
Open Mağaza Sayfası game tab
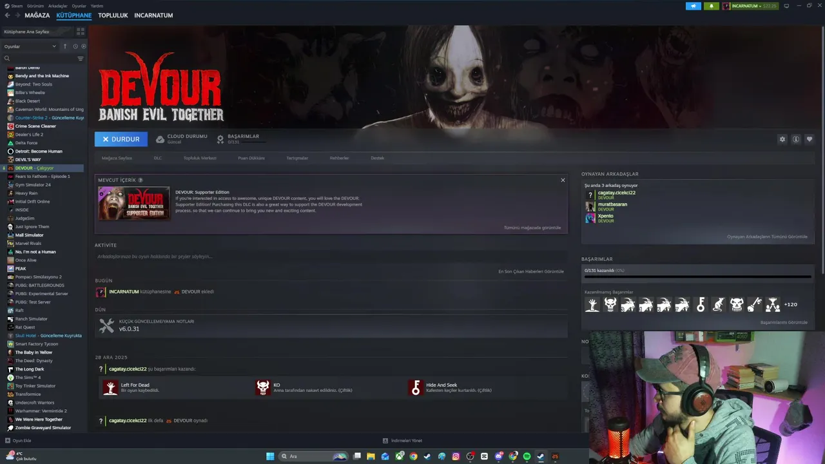pos(117,158)
